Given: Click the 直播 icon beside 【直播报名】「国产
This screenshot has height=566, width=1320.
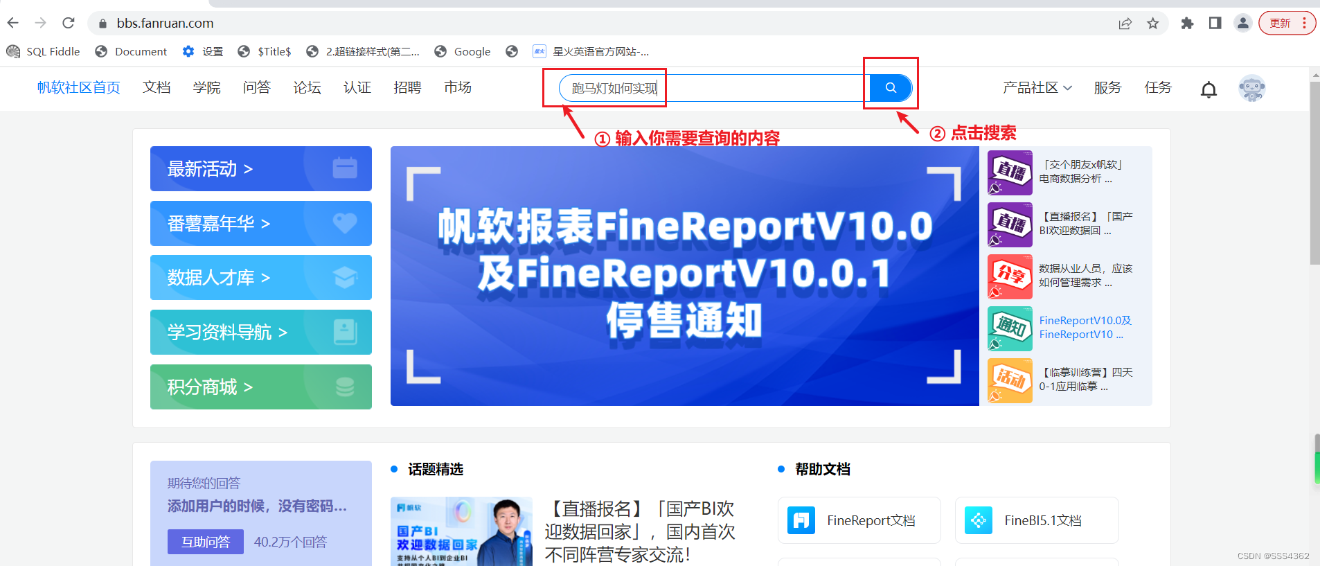Looking at the screenshot, I should coord(1010,224).
